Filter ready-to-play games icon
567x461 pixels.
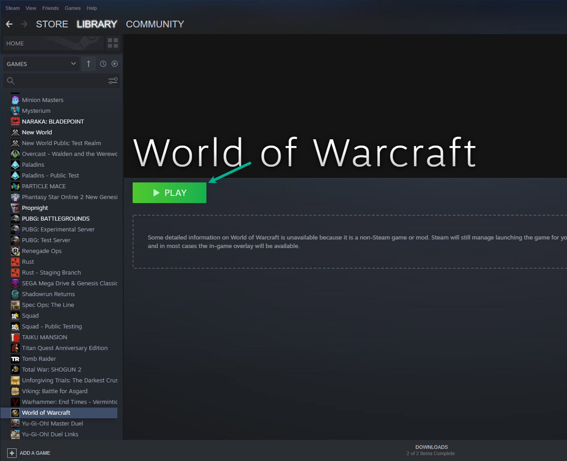click(x=115, y=64)
